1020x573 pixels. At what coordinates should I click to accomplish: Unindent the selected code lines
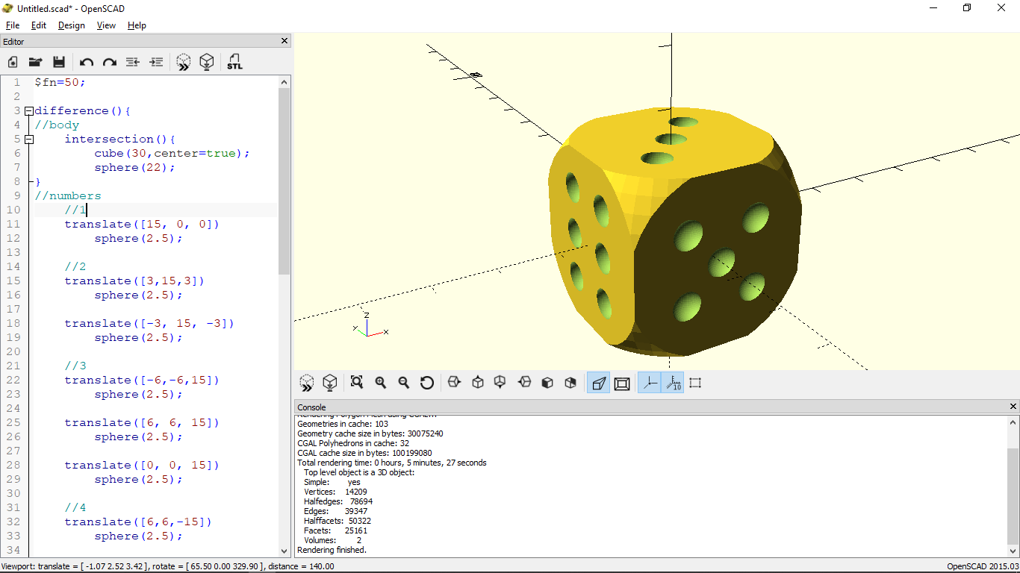(133, 62)
